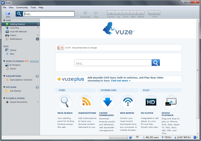Click the status bar progress bar
The image size is (201, 141).
[119, 137]
